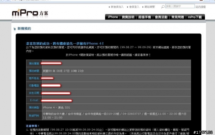Click the arrow icon beside 新機預約
The image size is (215, 135).
point(14,29)
